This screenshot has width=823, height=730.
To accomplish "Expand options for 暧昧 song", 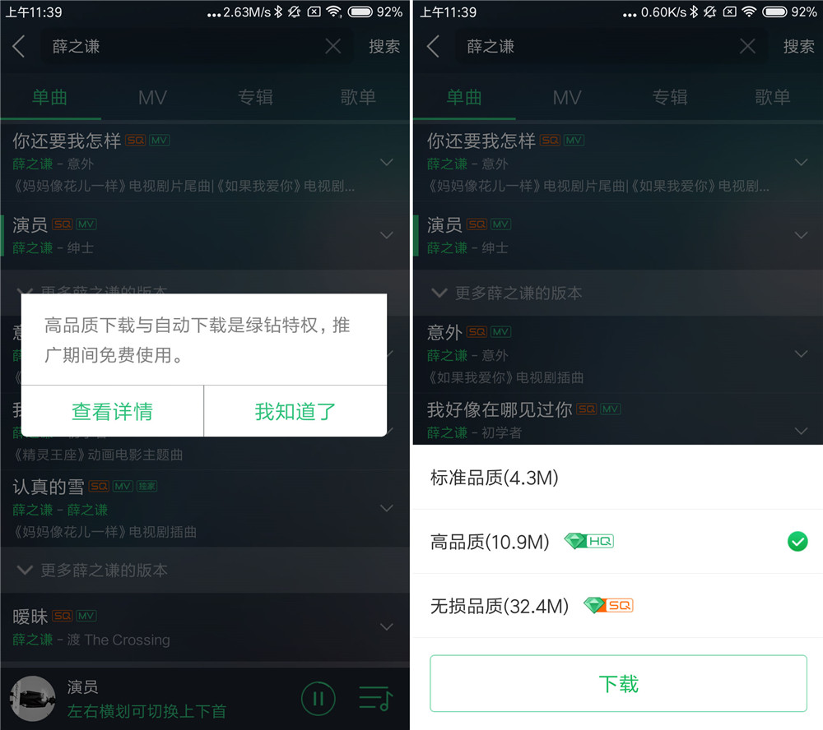I will (x=387, y=626).
